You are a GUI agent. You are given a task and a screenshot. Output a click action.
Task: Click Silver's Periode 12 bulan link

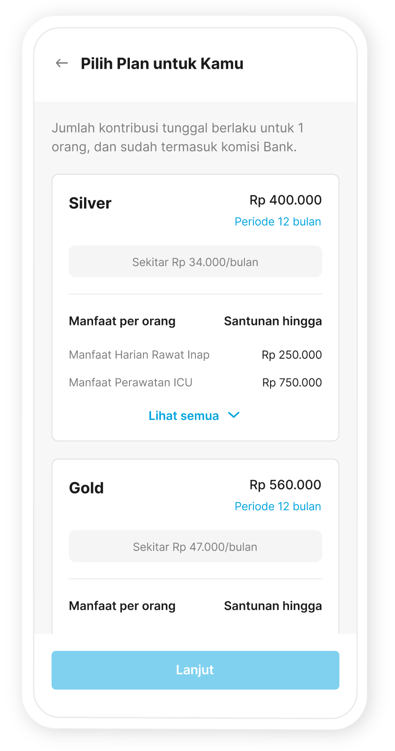[278, 222]
